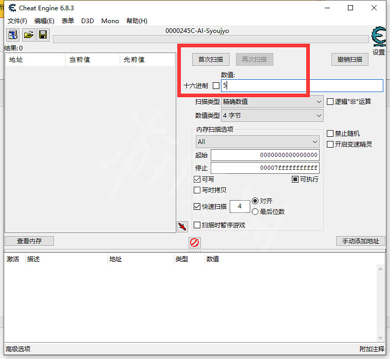Click the 数值 input field
The height and width of the screenshot is (359, 390).
[x=302, y=86]
